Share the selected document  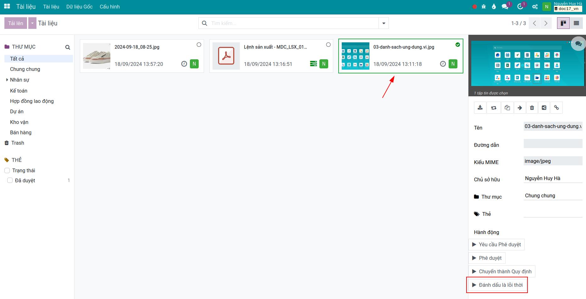[x=544, y=108]
